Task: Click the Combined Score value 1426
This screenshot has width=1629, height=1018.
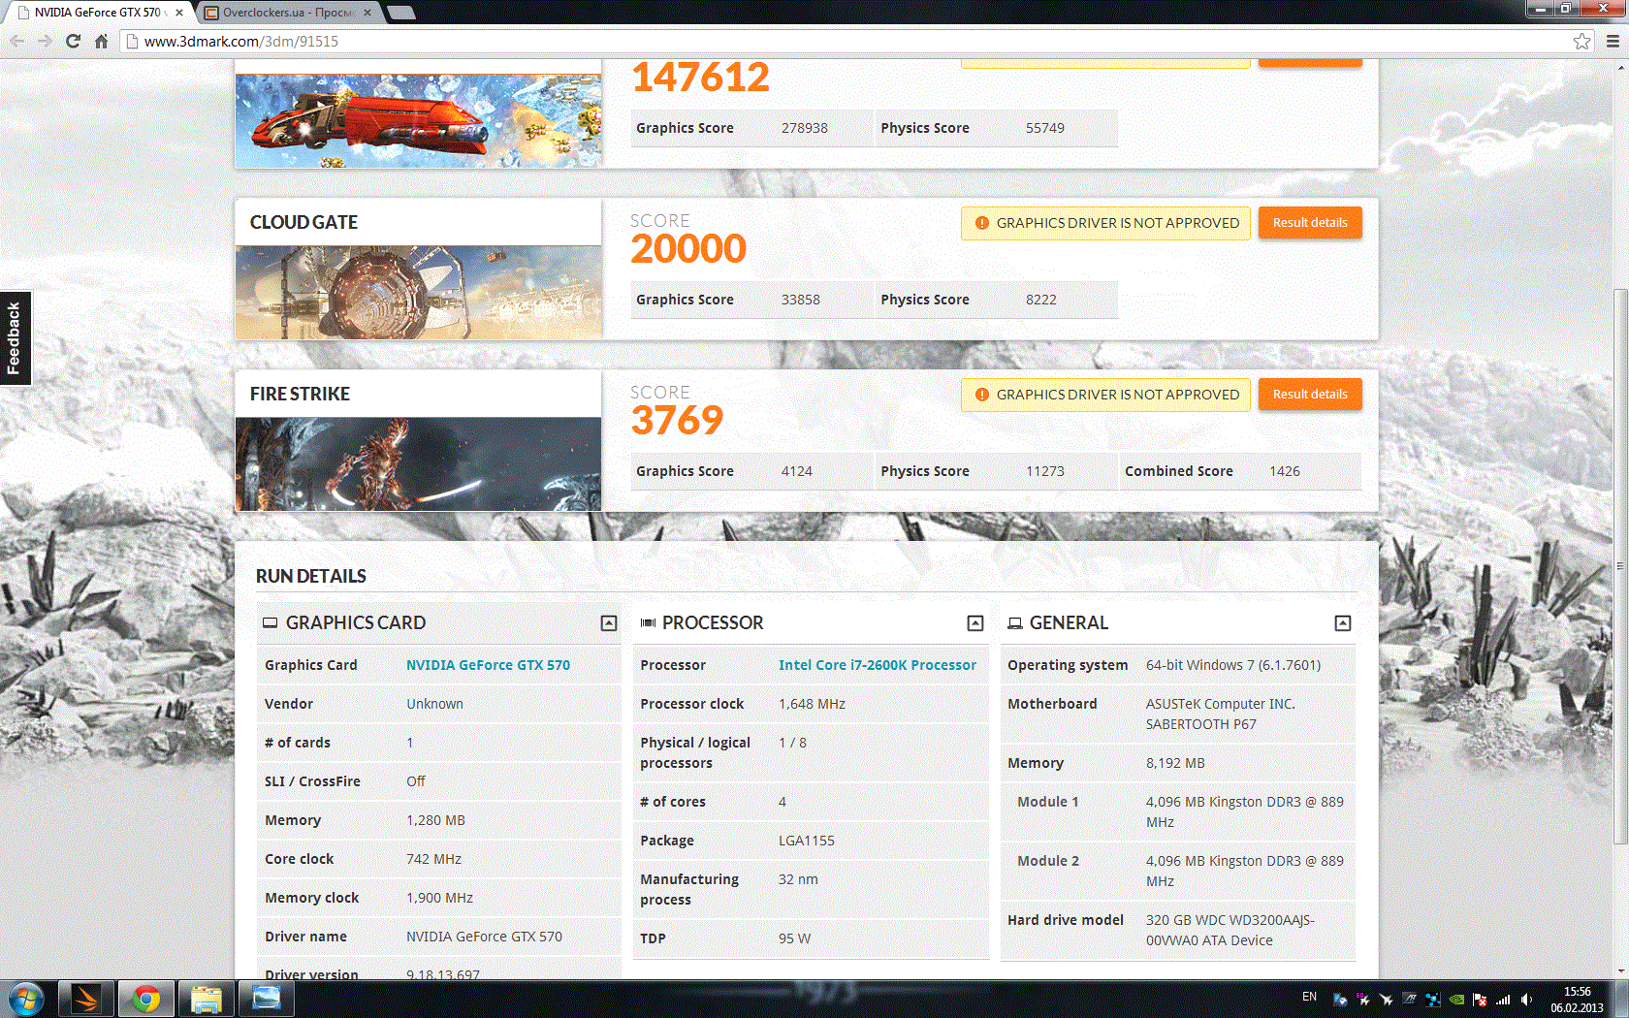Action: pos(1285,471)
